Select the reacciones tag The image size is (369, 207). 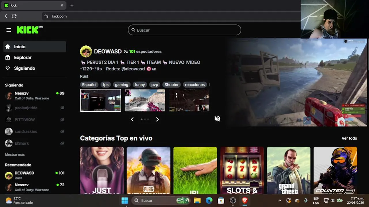coord(195,85)
